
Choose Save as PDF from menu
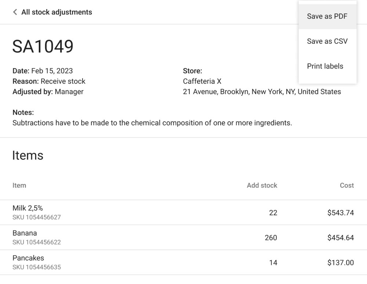click(x=327, y=16)
